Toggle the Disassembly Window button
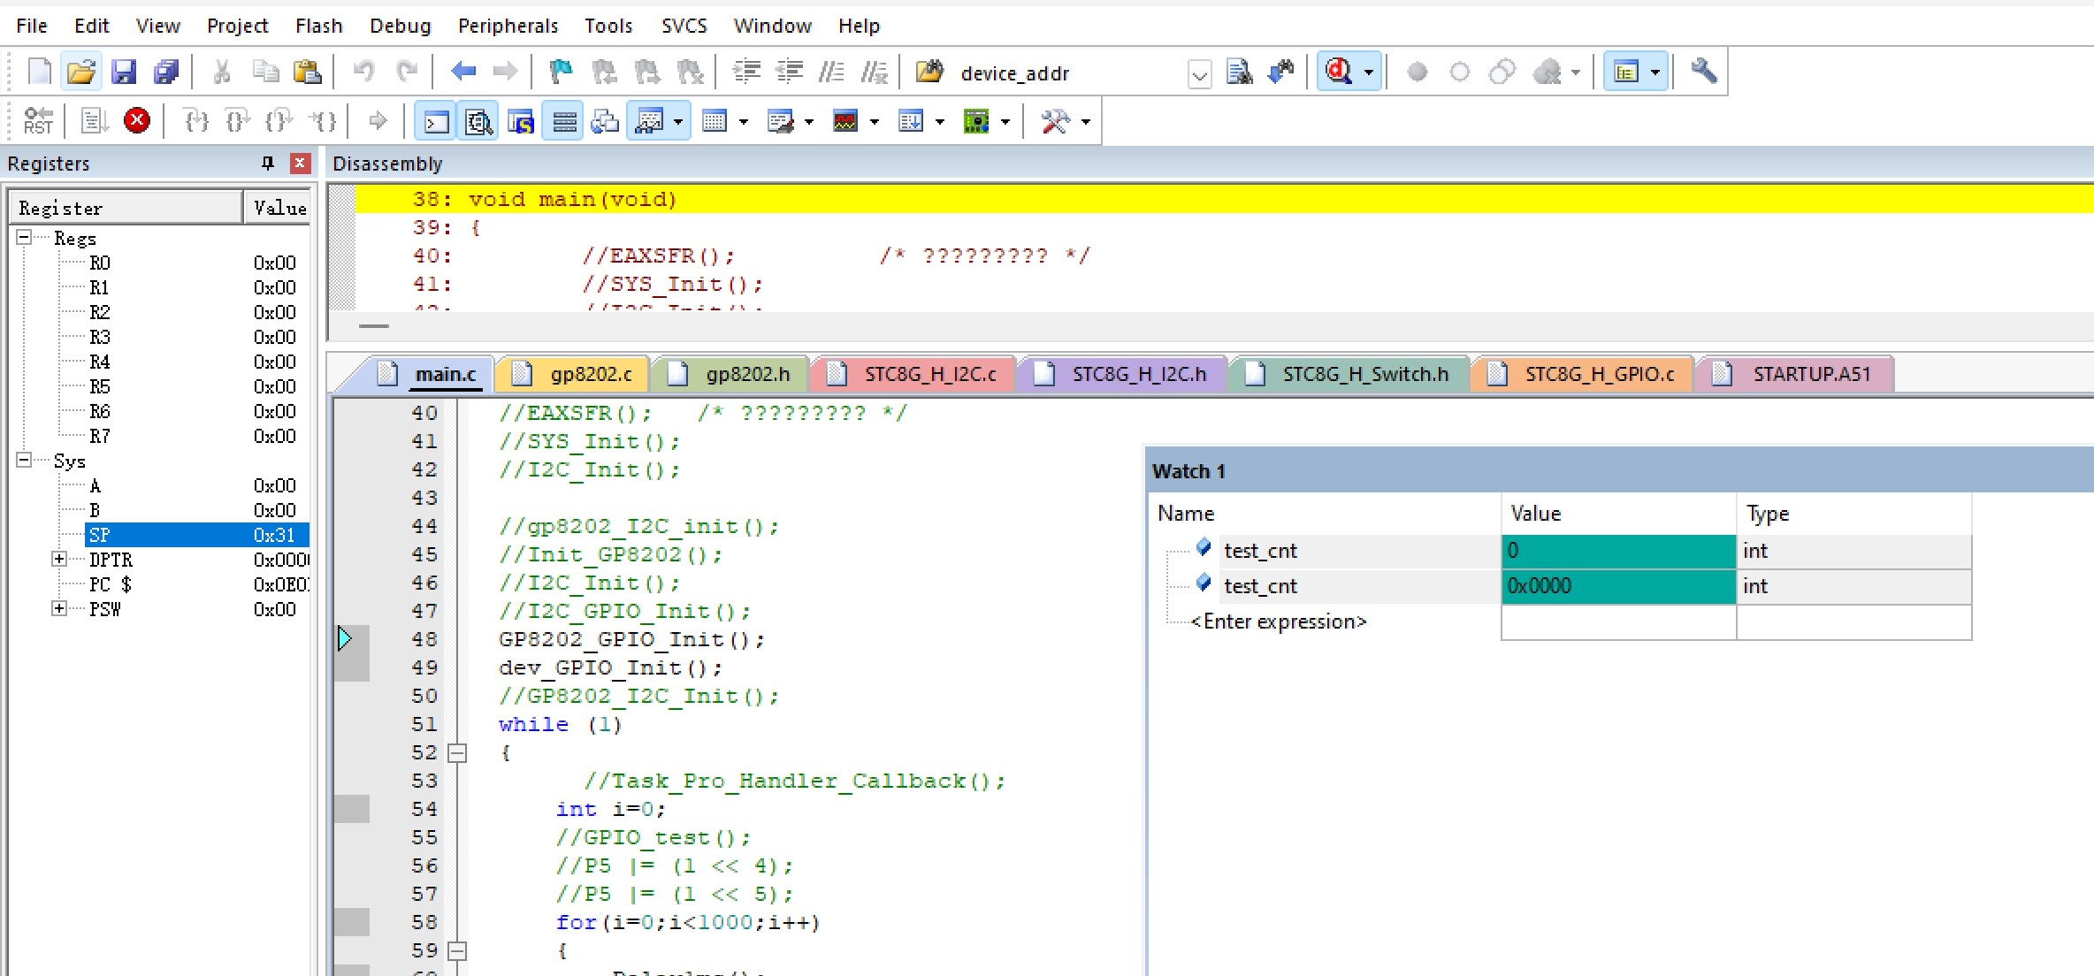This screenshot has height=976, width=2094. (x=478, y=121)
